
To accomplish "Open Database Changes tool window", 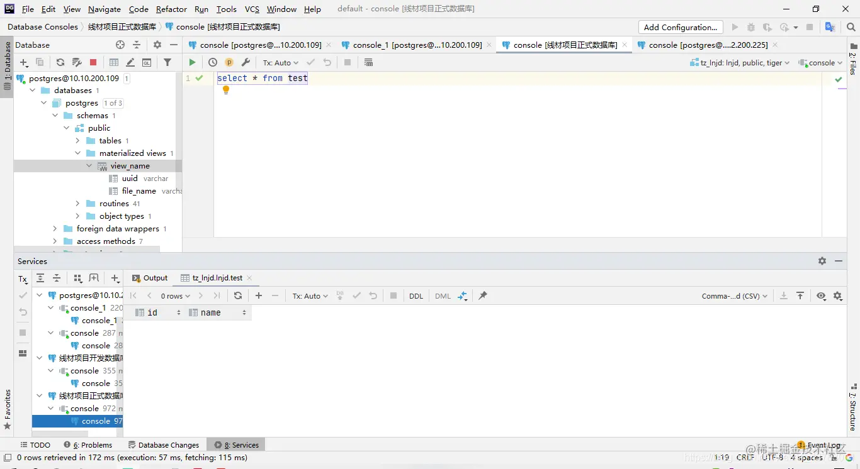I will (x=163, y=444).
